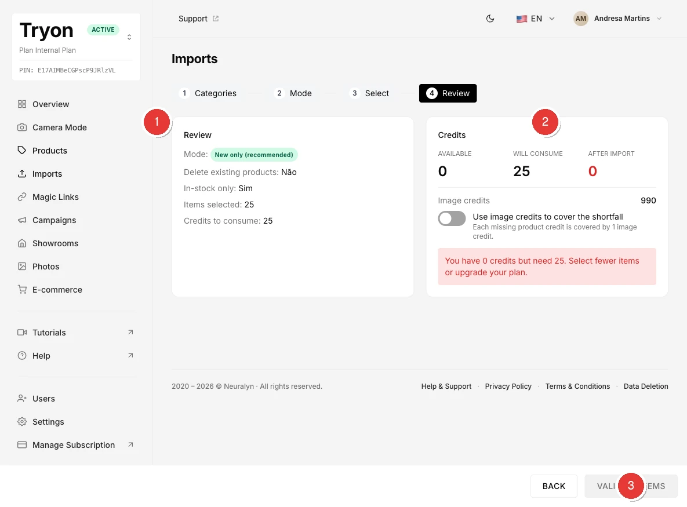Screen dimensions: 687x507
Task: Click the Settings gear icon
Action: click(22, 422)
